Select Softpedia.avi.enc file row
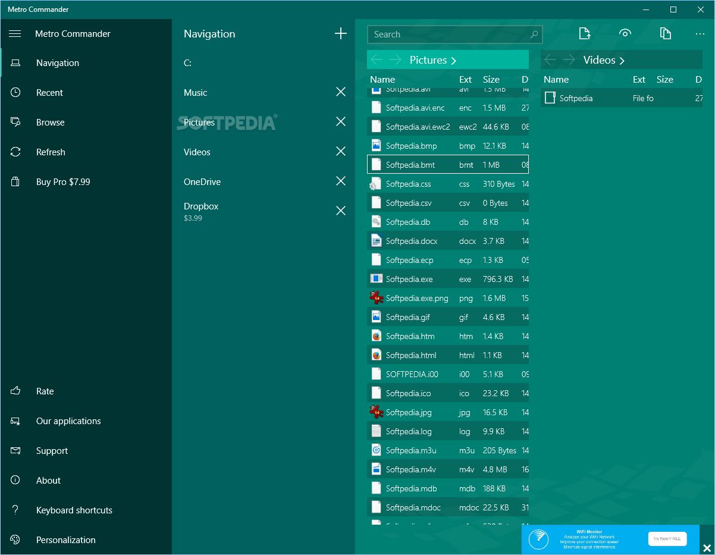The height and width of the screenshot is (555, 715). [x=448, y=108]
